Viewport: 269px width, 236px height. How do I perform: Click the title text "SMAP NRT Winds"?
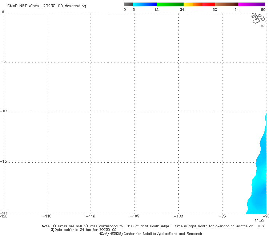point(23,6)
